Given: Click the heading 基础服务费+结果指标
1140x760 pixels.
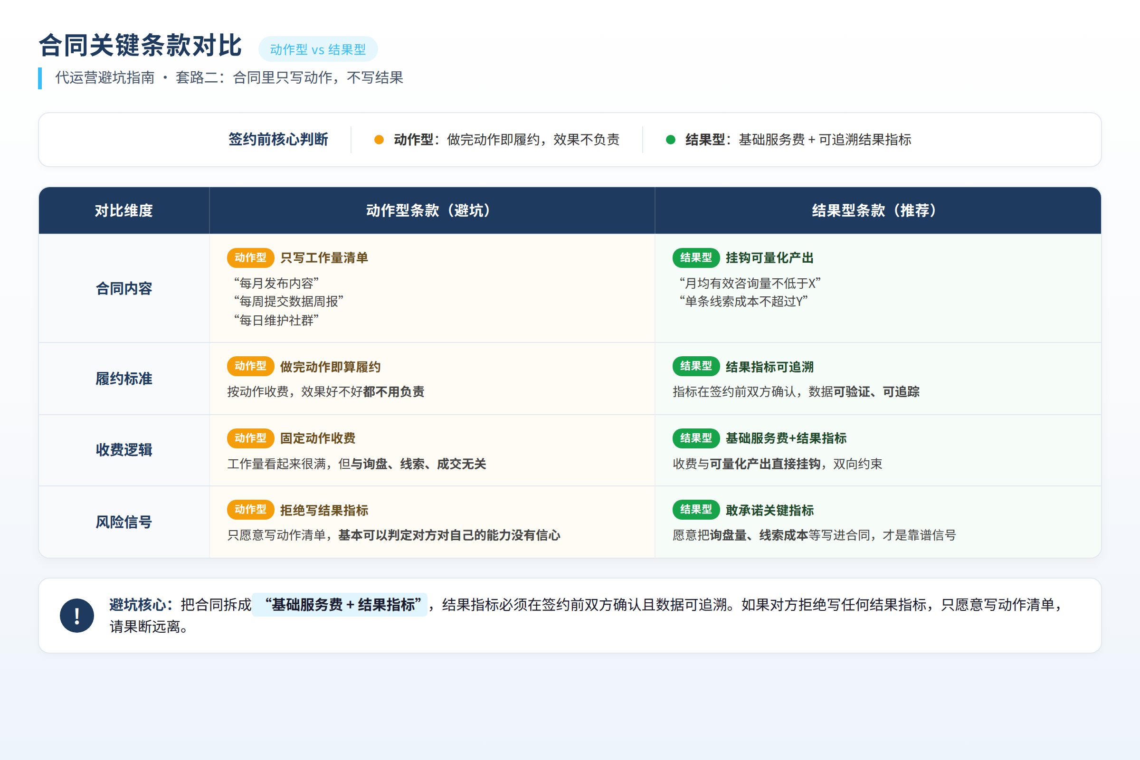Looking at the screenshot, I should point(786,438).
